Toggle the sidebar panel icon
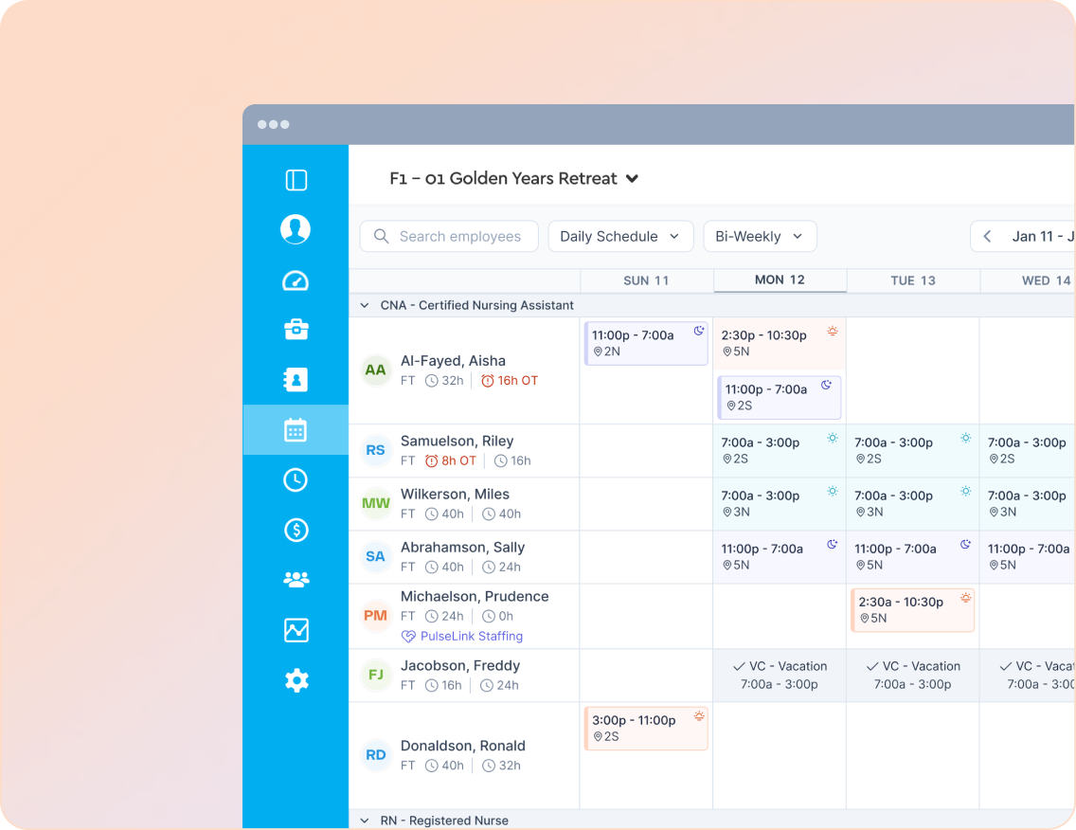The image size is (1076, 830). pyautogui.click(x=296, y=180)
